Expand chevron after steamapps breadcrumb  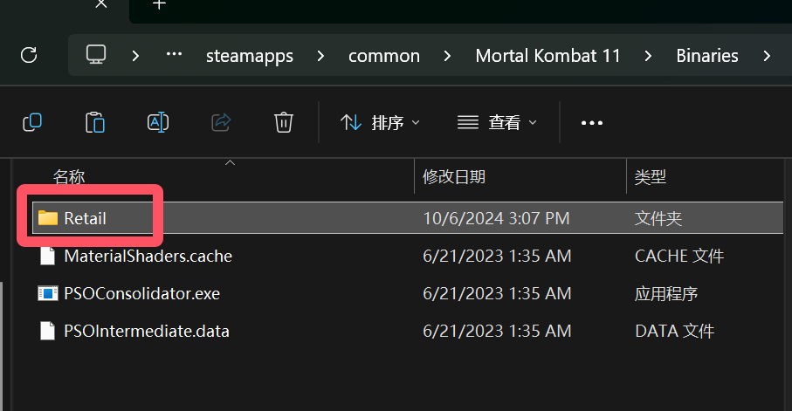point(320,56)
